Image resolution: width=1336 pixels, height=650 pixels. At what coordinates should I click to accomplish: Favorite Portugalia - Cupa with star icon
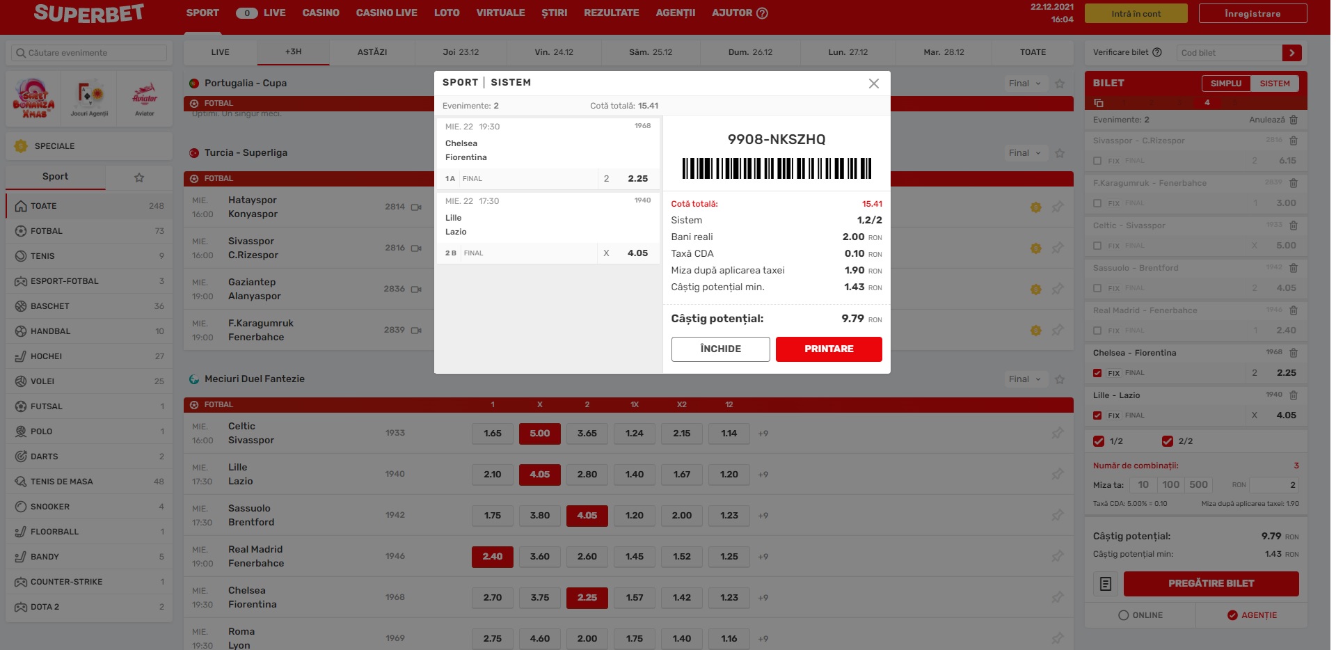point(1060,84)
